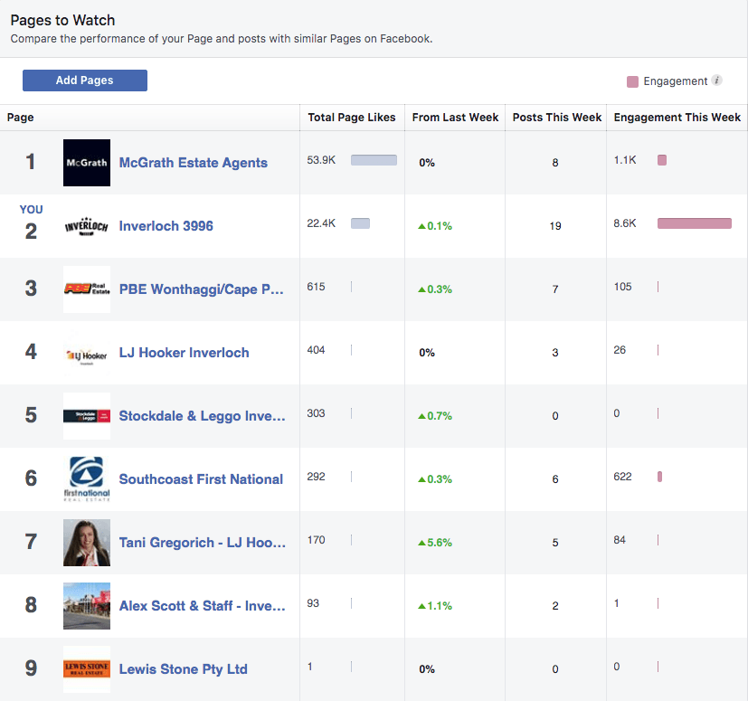Click the 84 engagement value
The image size is (748, 701).
620,540
